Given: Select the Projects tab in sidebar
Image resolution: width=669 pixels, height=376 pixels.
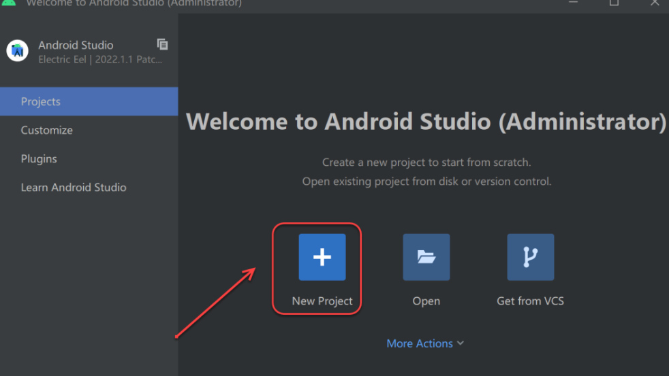Looking at the screenshot, I should (89, 101).
